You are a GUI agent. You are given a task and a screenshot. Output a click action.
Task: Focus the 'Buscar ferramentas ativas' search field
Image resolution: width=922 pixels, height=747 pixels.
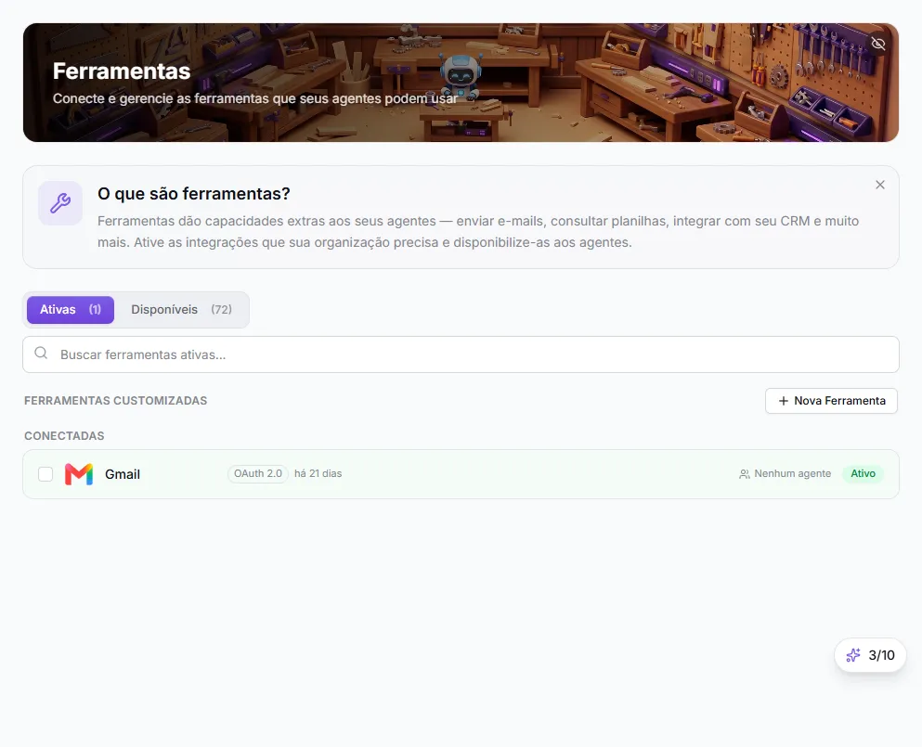461,354
